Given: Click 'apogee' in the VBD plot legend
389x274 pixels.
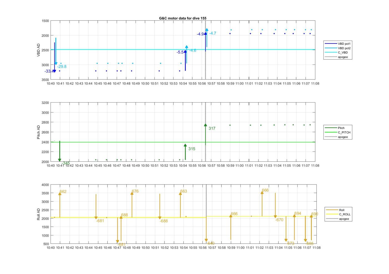Looking at the screenshot, I should tap(336, 57).
